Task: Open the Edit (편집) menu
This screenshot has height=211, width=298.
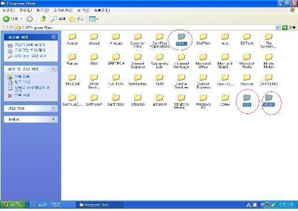Action: [x=25, y=10]
